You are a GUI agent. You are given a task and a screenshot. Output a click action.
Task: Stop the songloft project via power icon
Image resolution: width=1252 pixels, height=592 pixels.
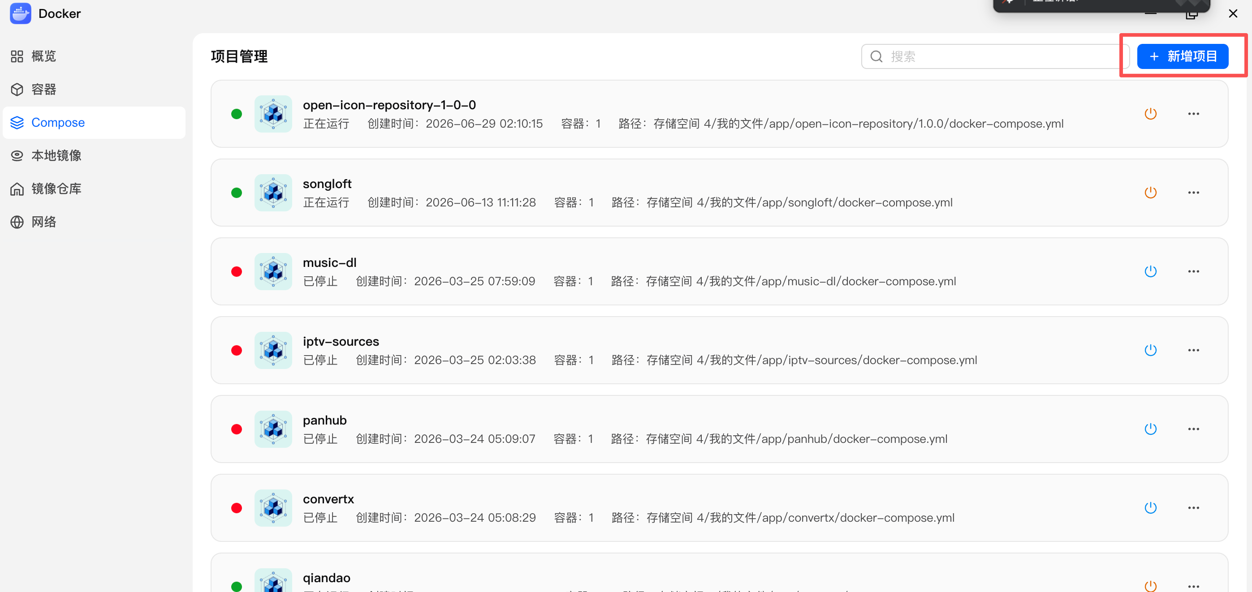tap(1150, 192)
